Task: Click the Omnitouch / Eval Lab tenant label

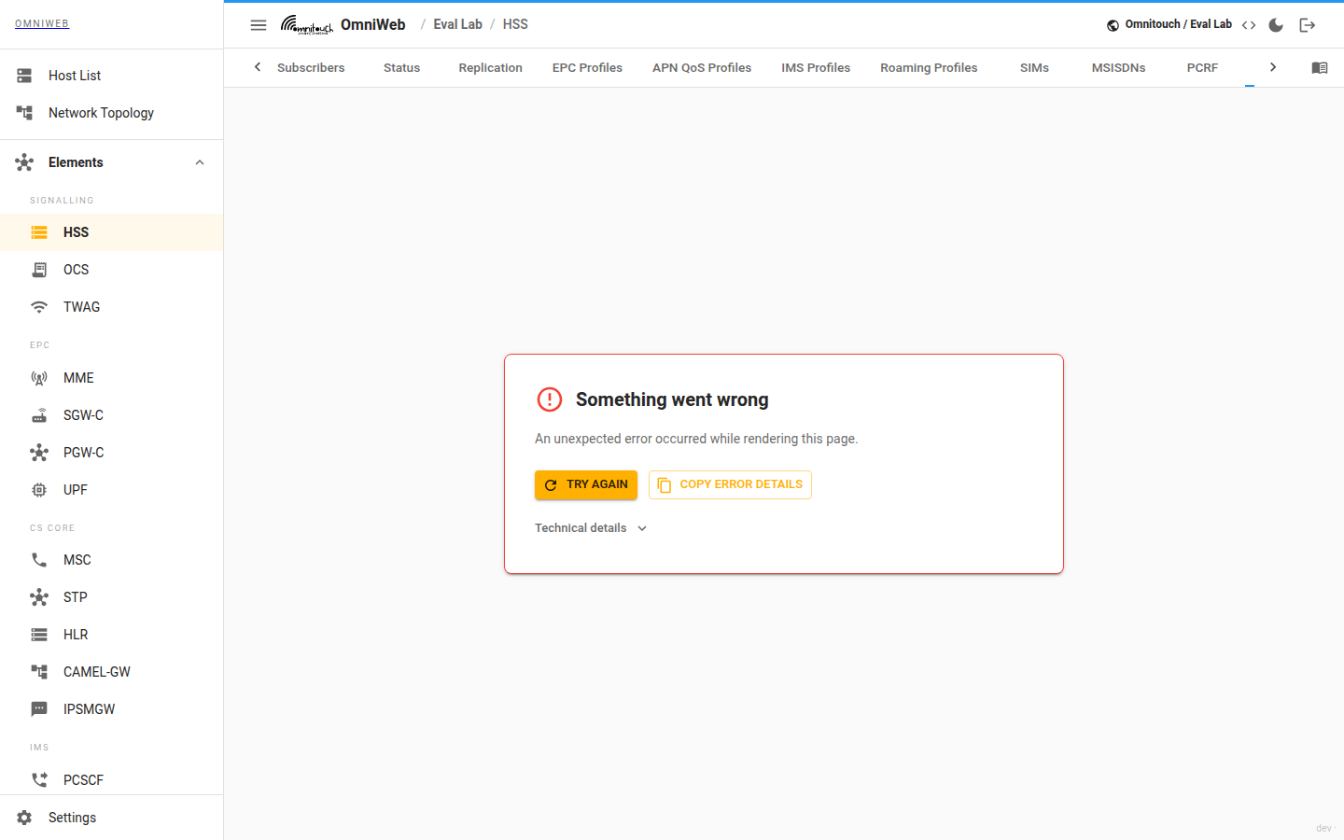Action: pyautogui.click(x=1178, y=24)
